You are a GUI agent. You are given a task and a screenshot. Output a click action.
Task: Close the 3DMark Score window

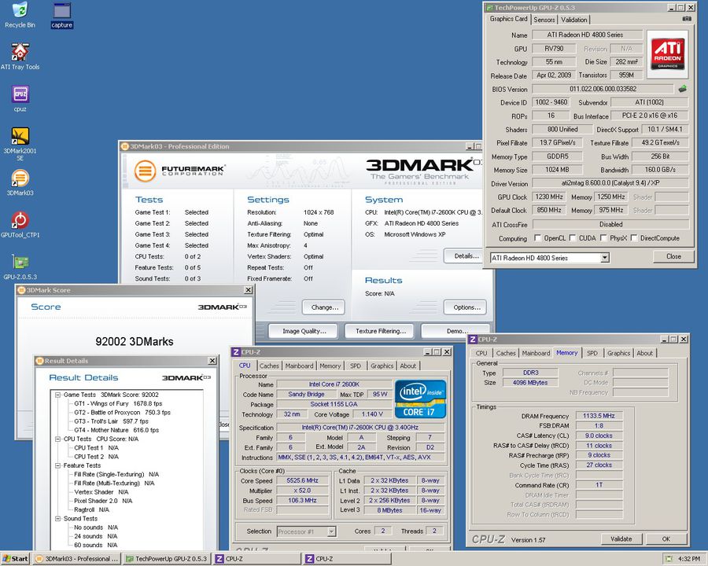coord(248,290)
